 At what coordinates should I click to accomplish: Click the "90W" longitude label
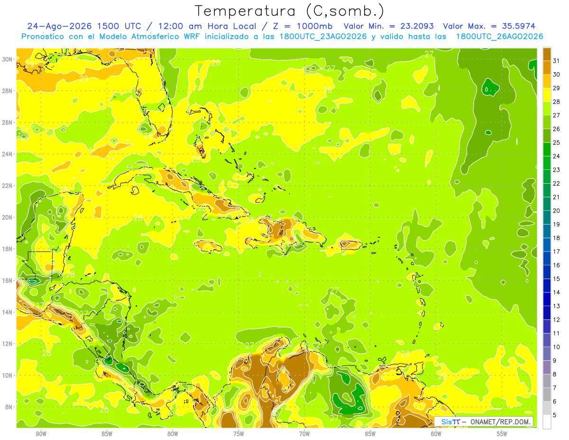(x=41, y=434)
